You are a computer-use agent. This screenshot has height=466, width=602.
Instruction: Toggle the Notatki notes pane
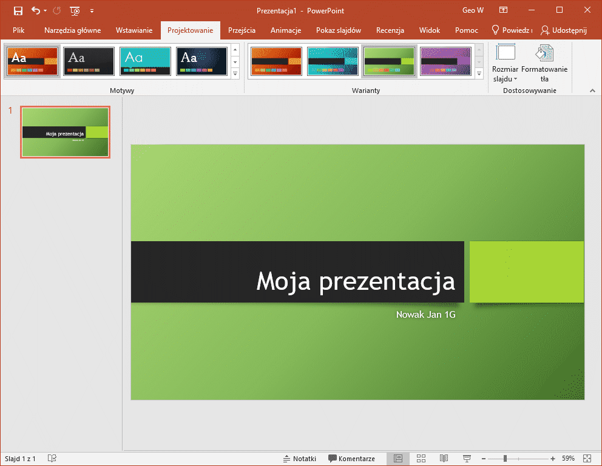point(300,459)
